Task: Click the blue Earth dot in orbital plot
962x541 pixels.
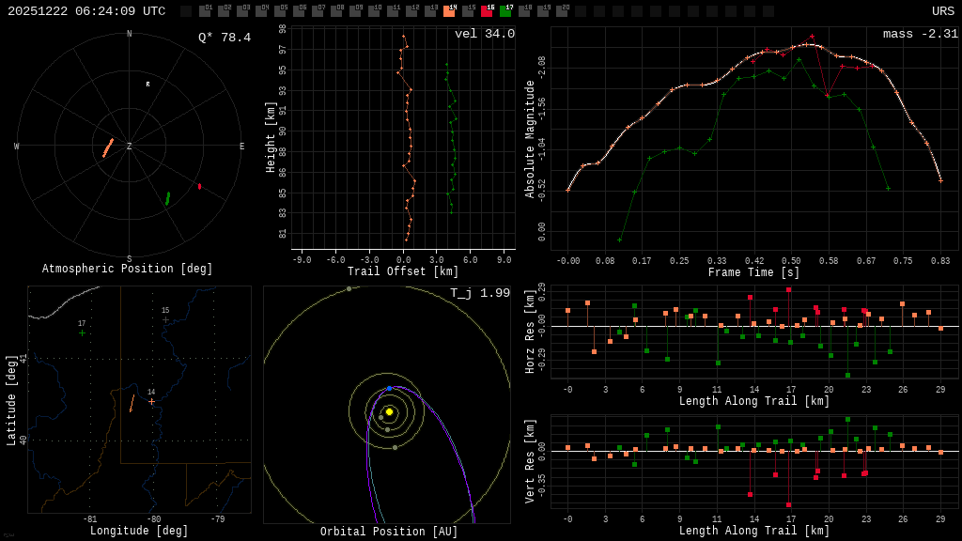Action: pyautogui.click(x=390, y=389)
